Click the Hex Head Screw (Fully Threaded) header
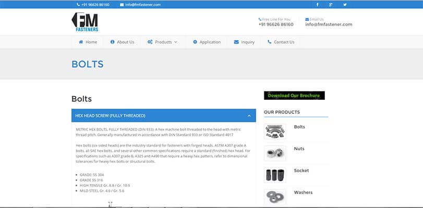Screen dimensions: 423x208 coord(111,115)
